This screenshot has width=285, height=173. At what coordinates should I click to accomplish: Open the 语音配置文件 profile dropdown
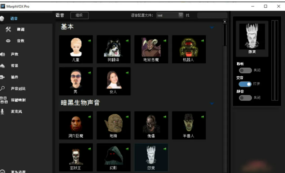click(x=170, y=16)
